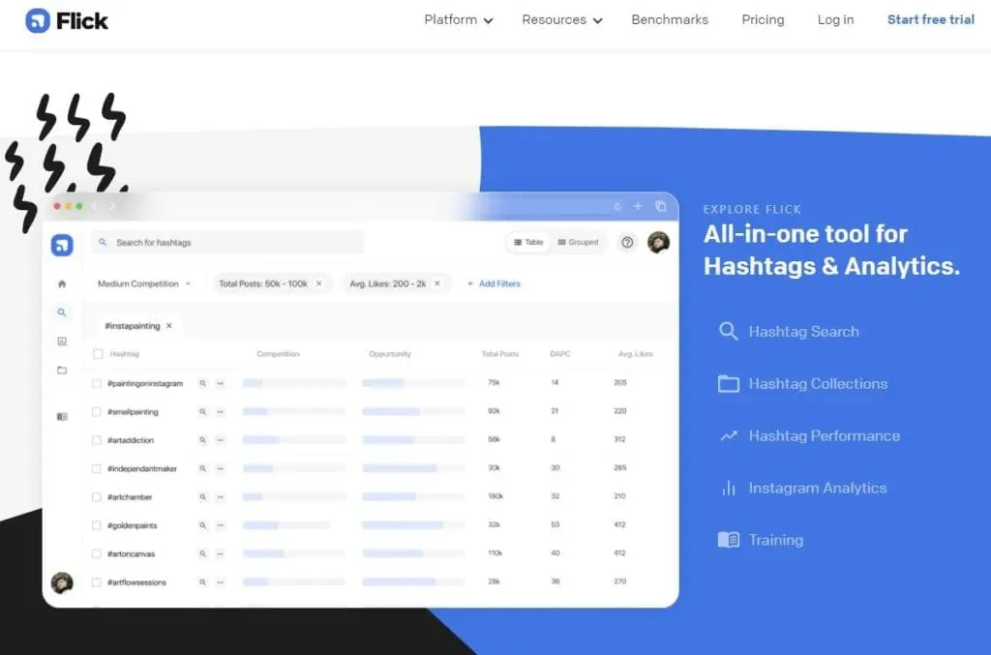Switch to Table view
This screenshot has height=655, width=991.
[x=528, y=242]
